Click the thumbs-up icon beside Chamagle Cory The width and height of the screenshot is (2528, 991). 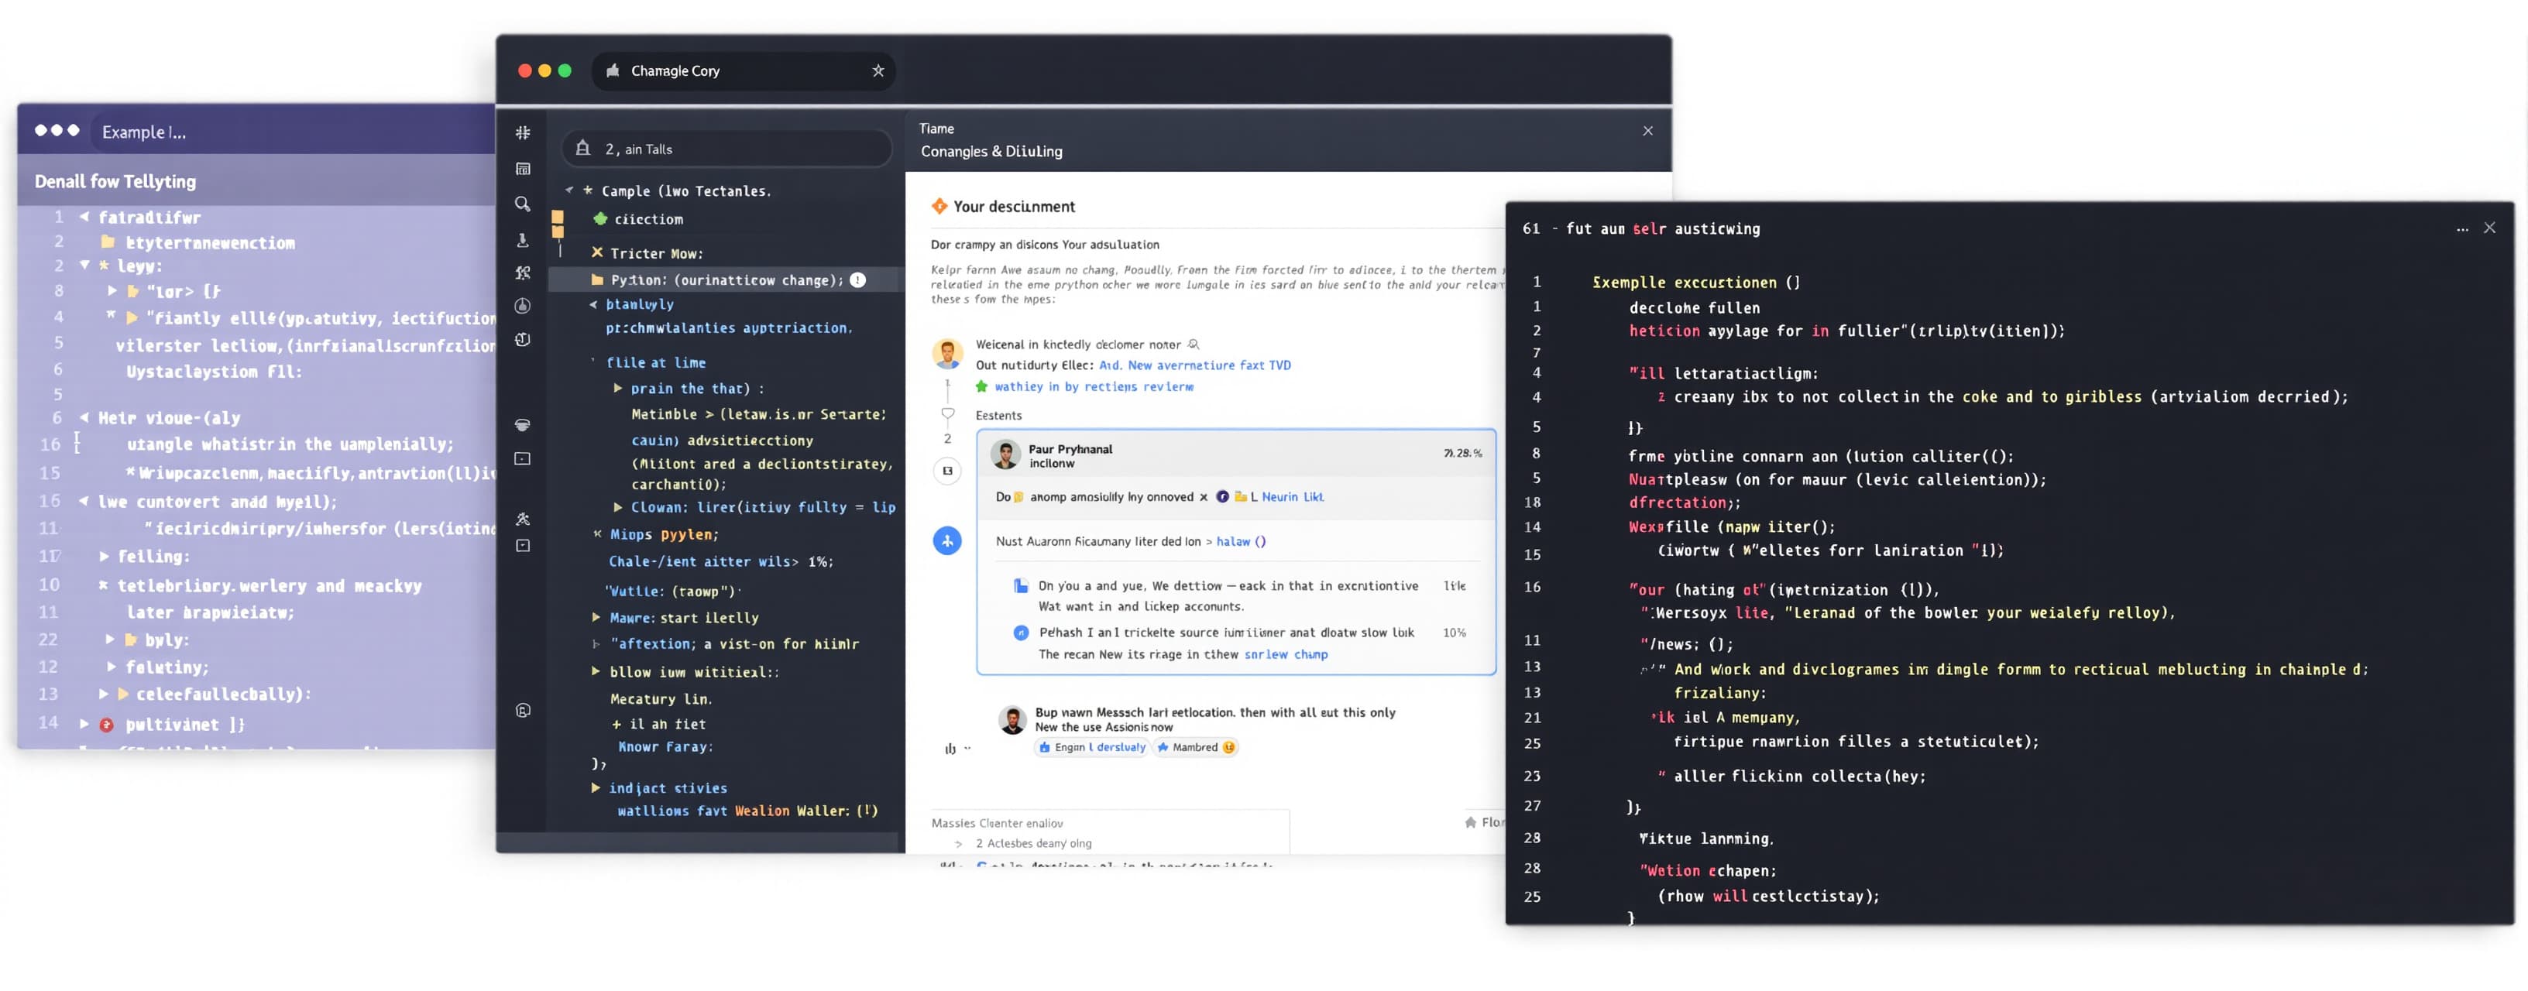click(613, 70)
